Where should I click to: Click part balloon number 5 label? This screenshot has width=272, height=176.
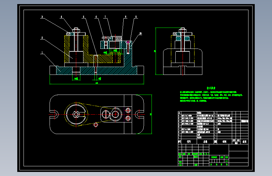[83, 17]
